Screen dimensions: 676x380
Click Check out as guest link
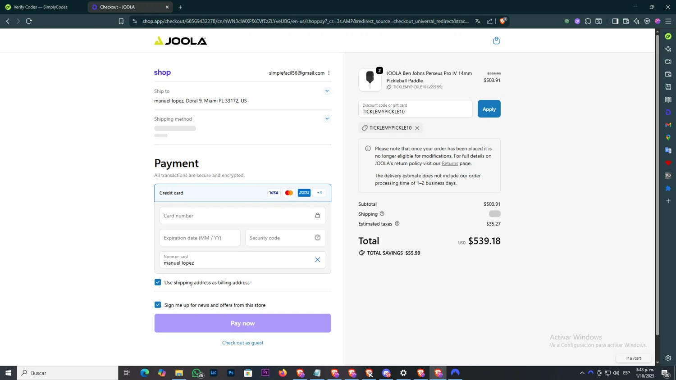242,343
